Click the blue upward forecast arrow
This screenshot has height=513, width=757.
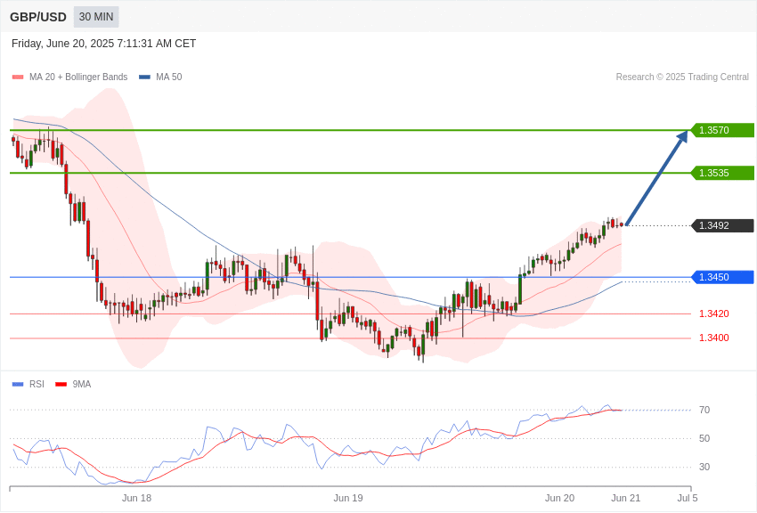point(656,177)
